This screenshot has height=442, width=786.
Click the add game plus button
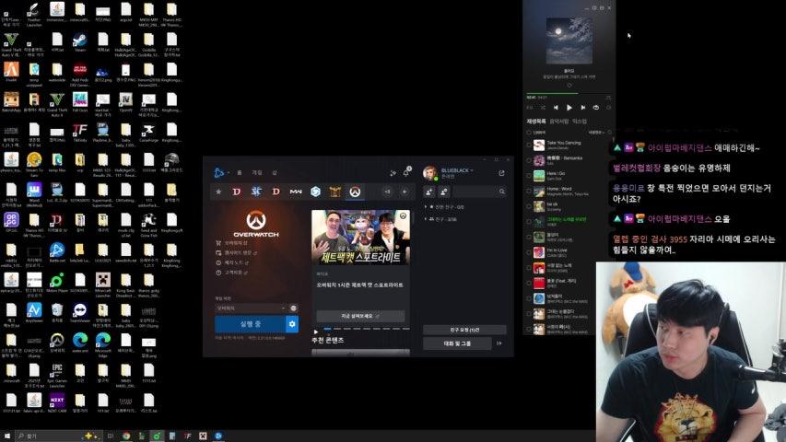(404, 192)
